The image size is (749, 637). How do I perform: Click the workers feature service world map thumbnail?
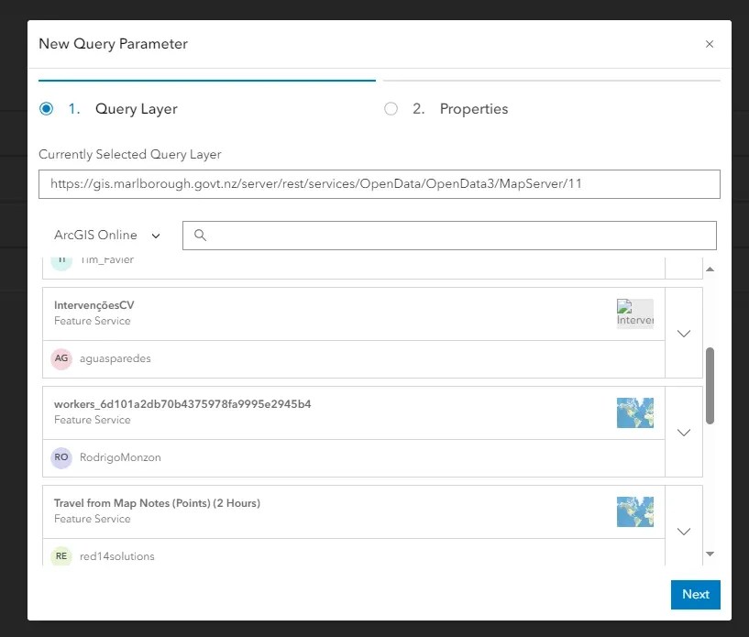634,412
